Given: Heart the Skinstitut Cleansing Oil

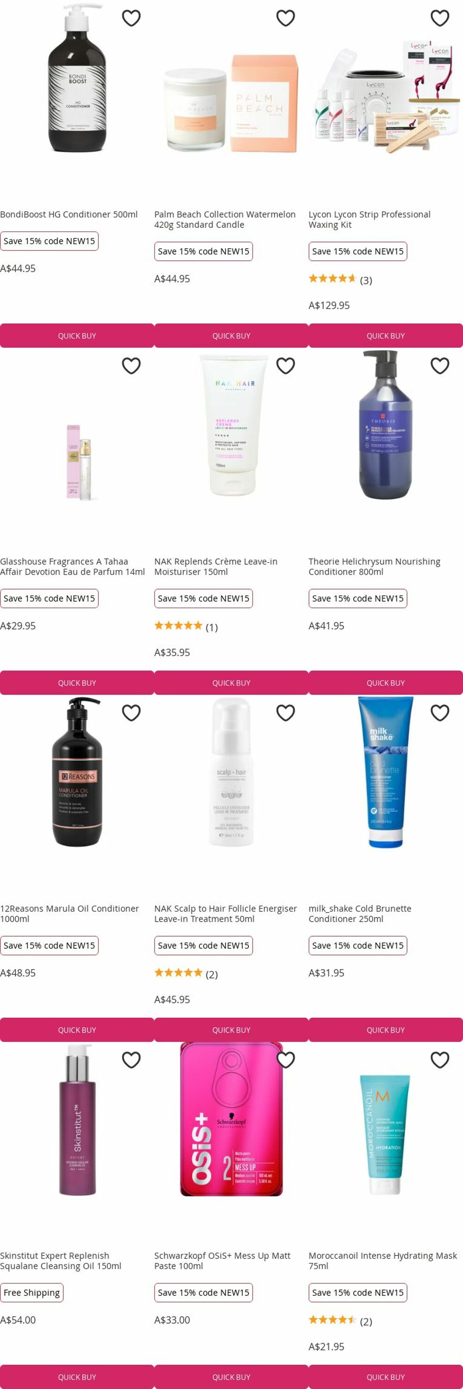Looking at the screenshot, I should (131, 1060).
